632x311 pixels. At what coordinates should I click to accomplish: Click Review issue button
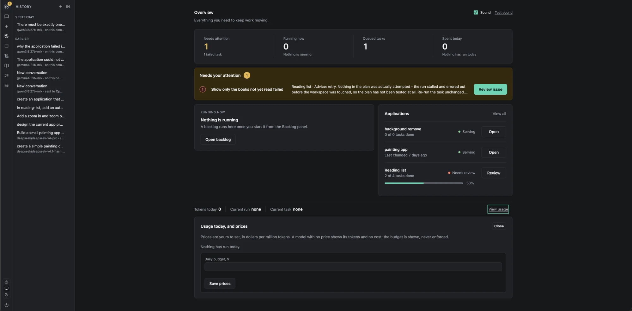[x=490, y=89]
